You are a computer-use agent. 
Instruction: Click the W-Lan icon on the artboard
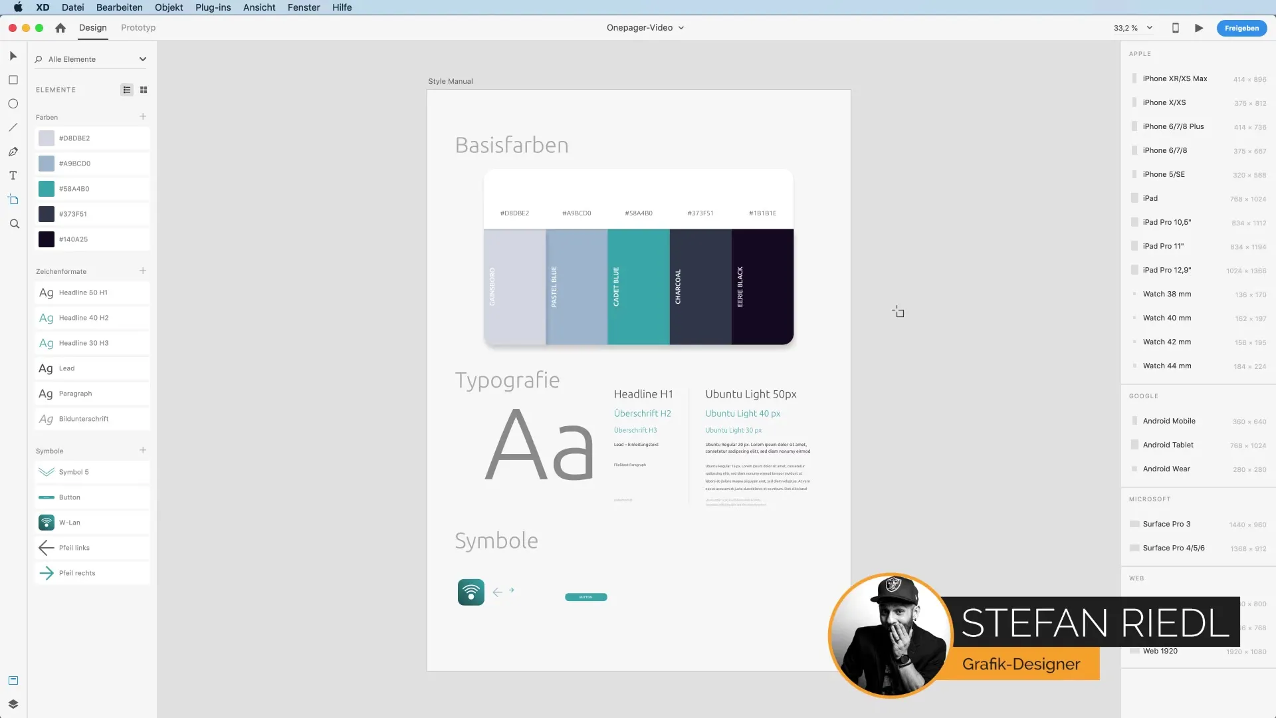(x=471, y=592)
